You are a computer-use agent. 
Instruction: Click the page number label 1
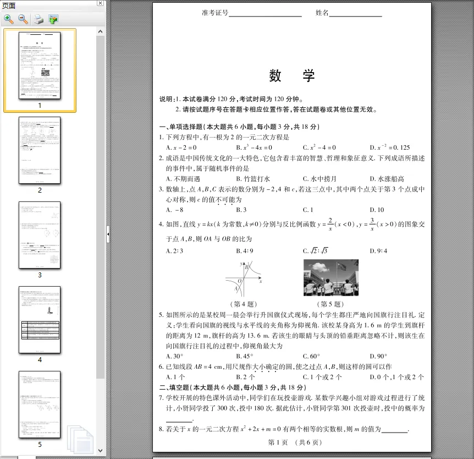40,105
